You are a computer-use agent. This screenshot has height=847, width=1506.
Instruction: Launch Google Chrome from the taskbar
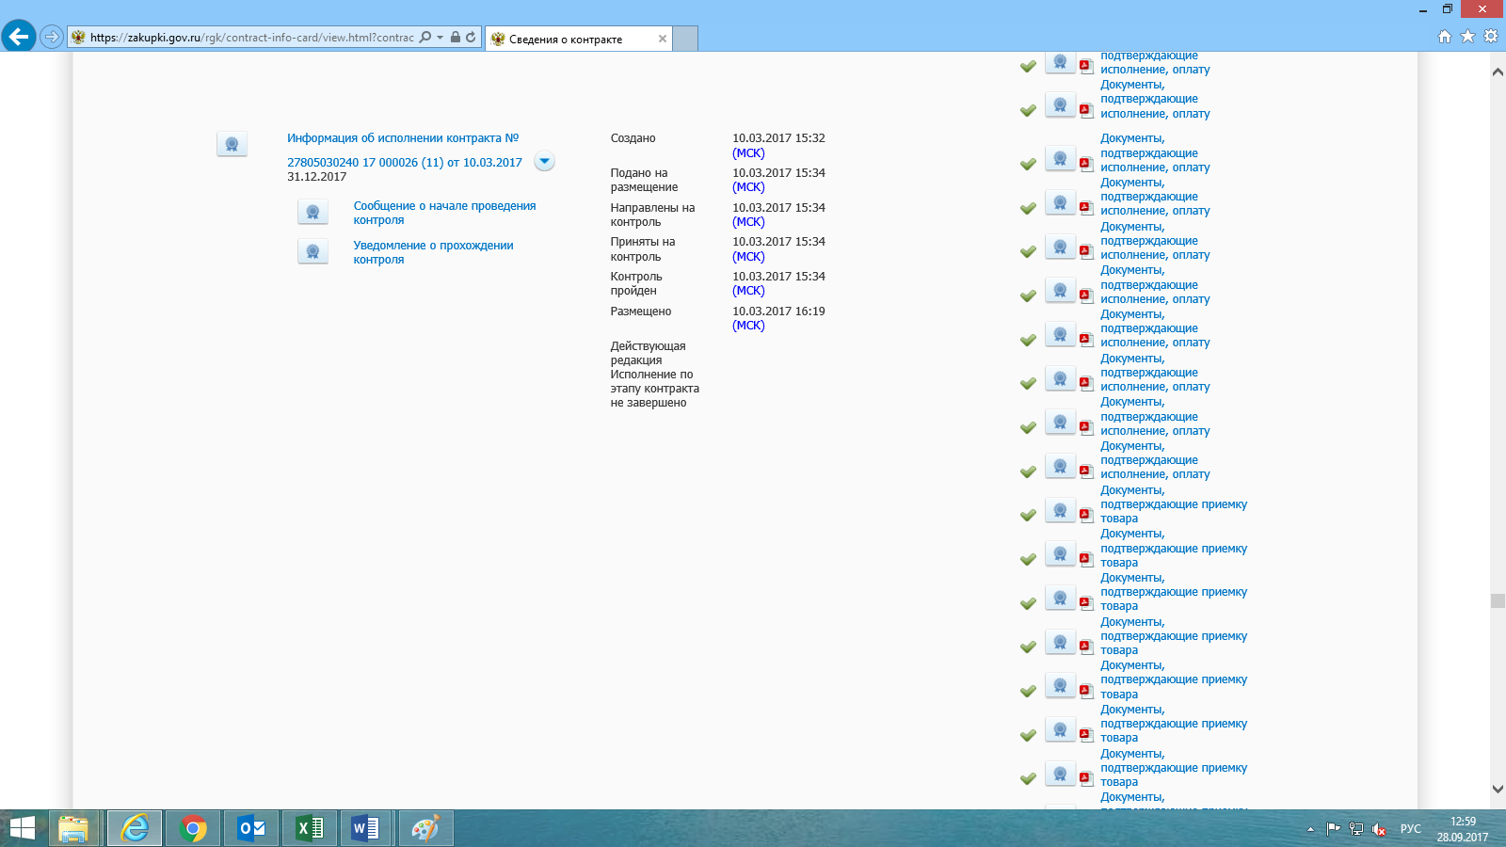coord(193,828)
